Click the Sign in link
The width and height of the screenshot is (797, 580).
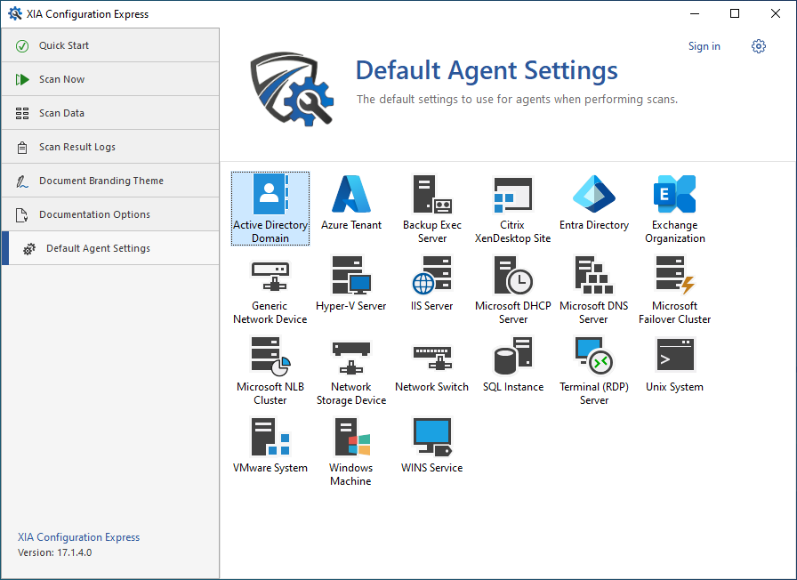tap(704, 46)
